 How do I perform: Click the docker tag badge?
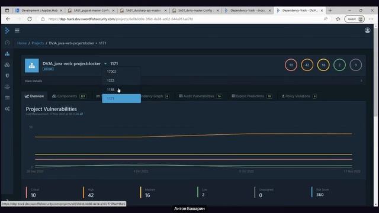point(48,69)
